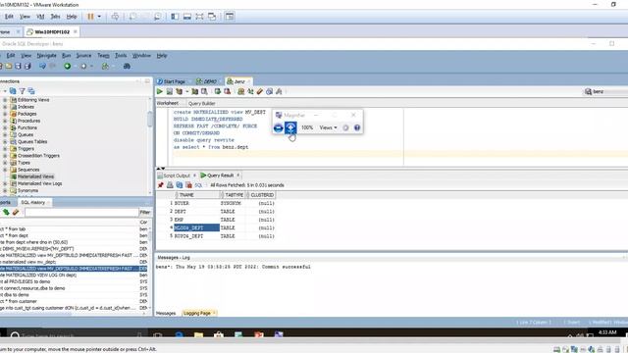This screenshot has height=353, width=628.
Task: Click the green append icon in SQL History
Action: tap(6, 212)
